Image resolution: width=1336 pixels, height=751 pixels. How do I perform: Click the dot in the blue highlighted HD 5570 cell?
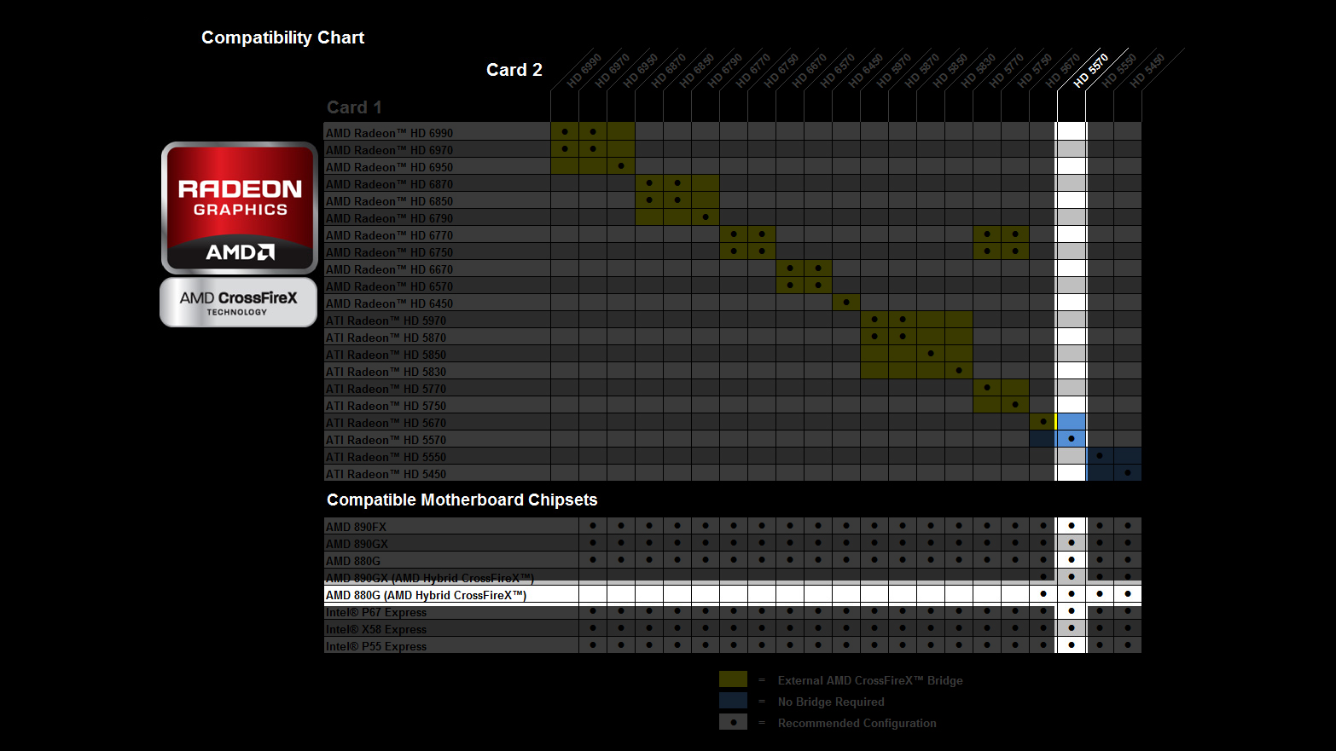[x=1071, y=439]
